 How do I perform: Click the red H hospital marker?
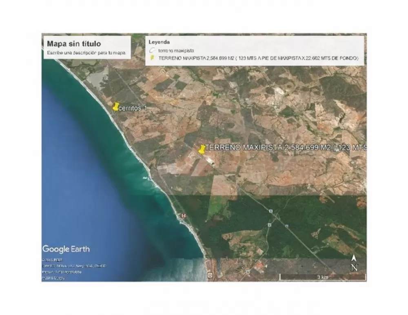click(184, 215)
